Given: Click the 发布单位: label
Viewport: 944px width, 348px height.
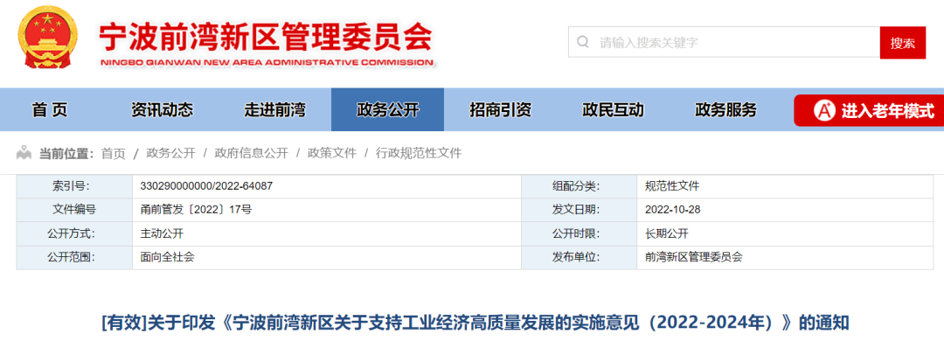Looking at the screenshot, I should tap(576, 257).
